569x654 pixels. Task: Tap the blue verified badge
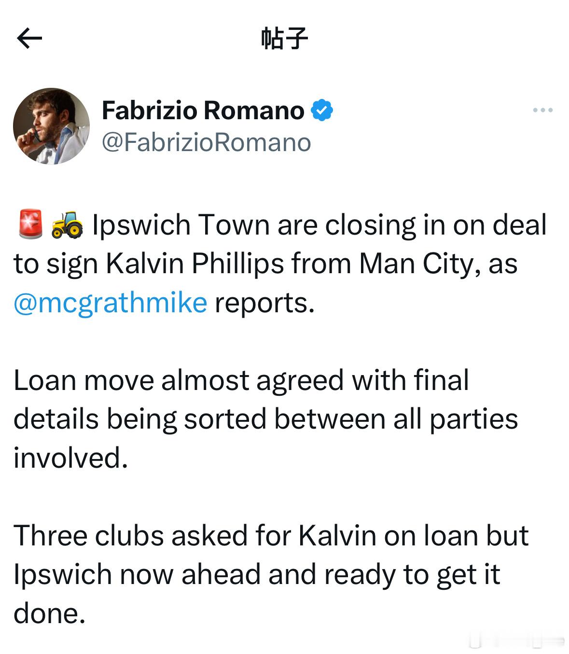(322, 111)
